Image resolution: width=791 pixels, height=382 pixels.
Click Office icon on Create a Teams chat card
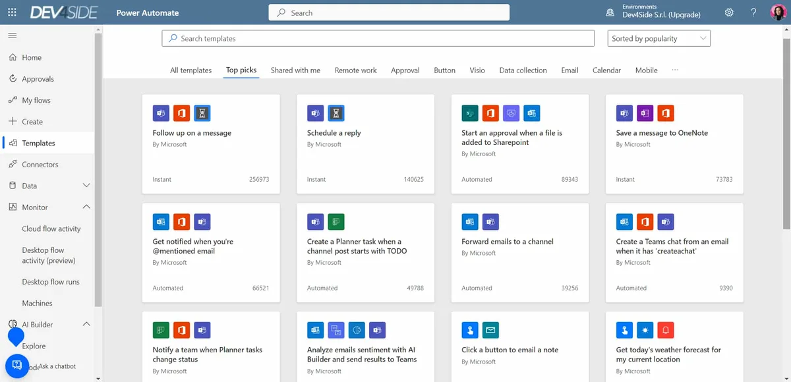645,222
